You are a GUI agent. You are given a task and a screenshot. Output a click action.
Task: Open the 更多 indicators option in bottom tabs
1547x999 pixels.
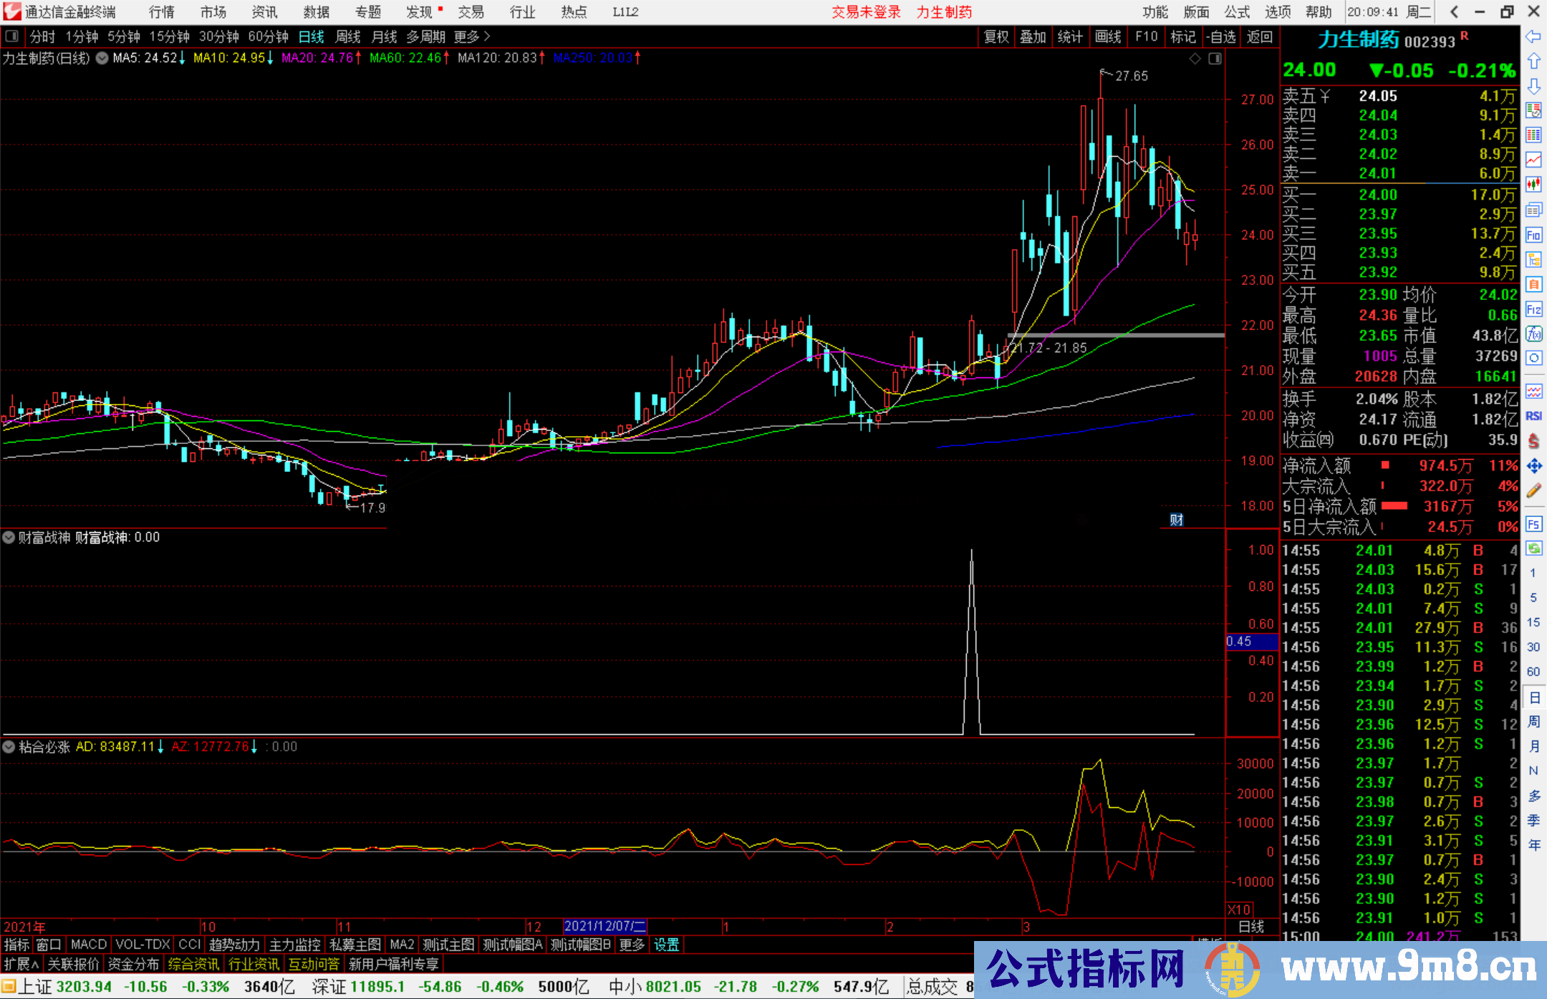632,945
